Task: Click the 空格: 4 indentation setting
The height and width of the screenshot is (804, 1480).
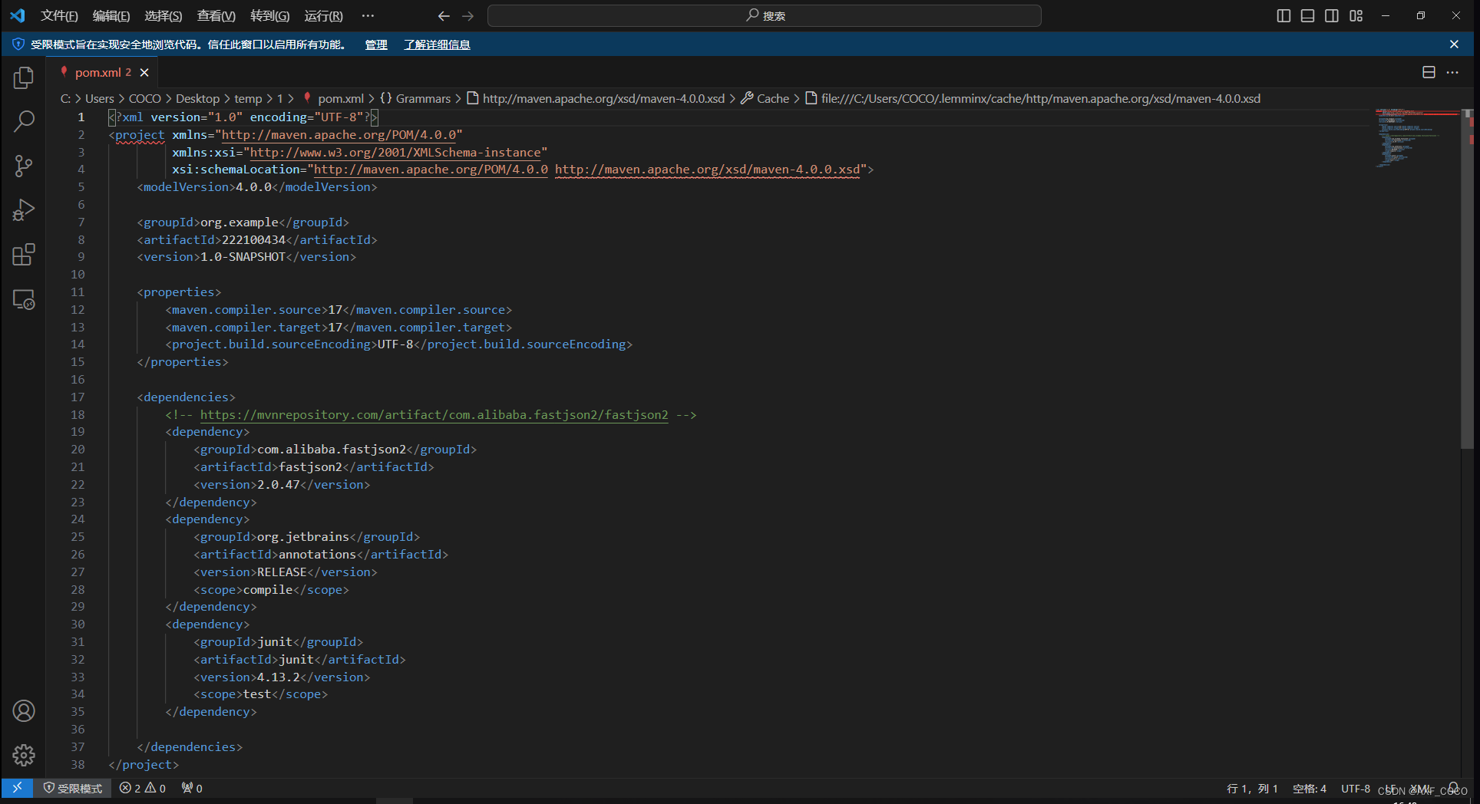Action: tap(1310, 788)
